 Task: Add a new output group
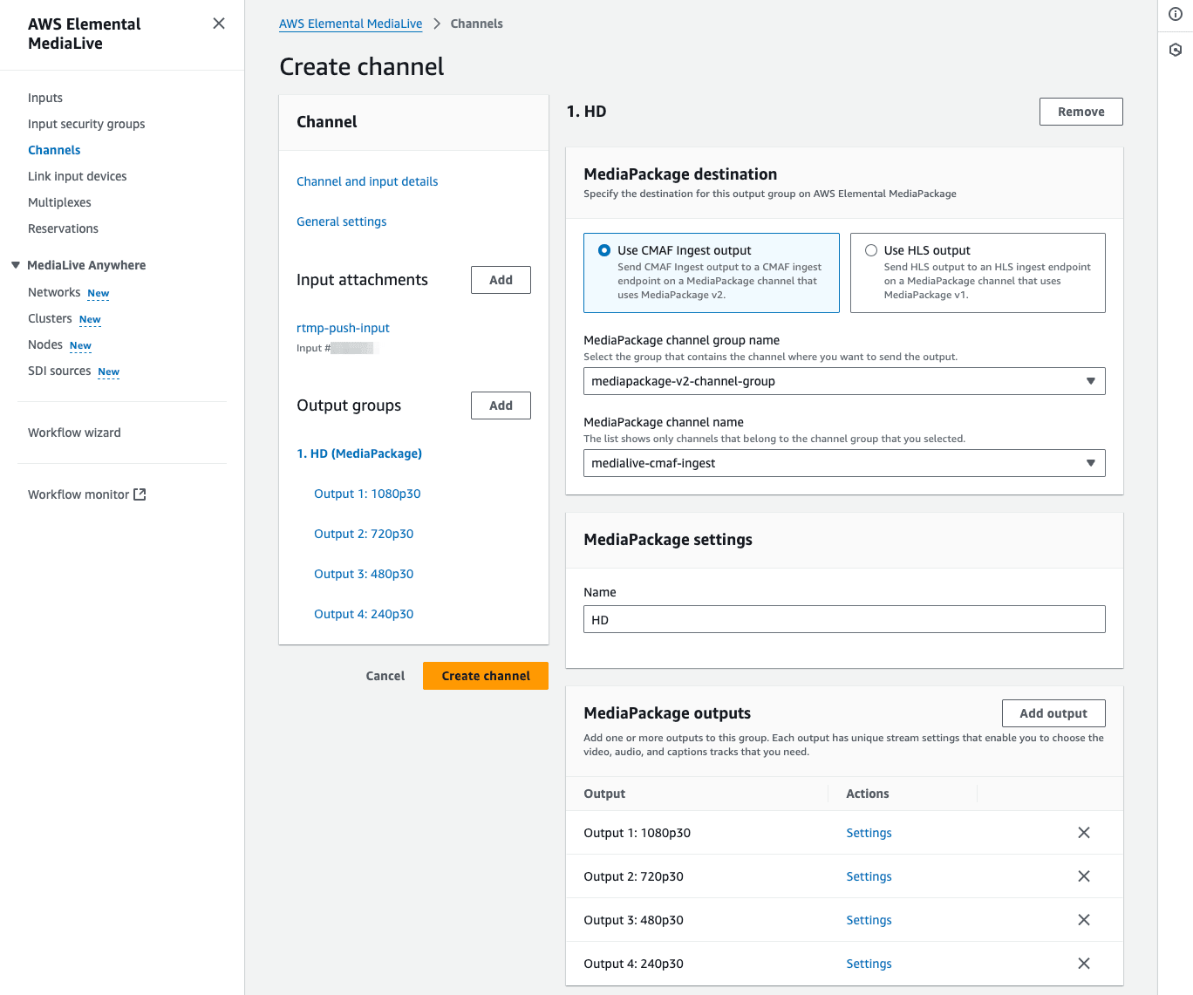501,405
